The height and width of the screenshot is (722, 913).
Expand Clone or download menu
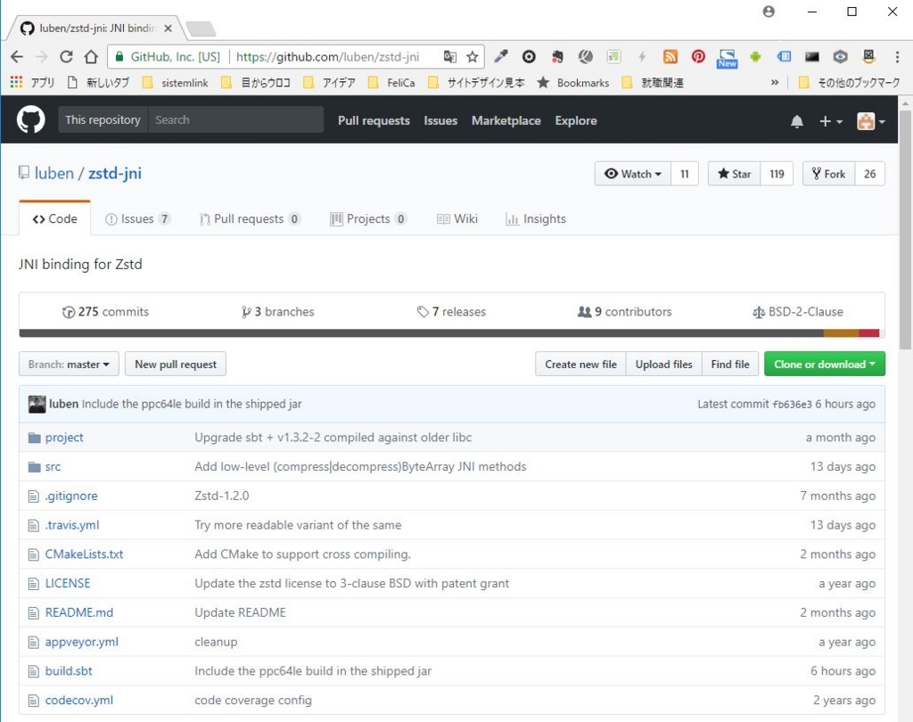825,364
